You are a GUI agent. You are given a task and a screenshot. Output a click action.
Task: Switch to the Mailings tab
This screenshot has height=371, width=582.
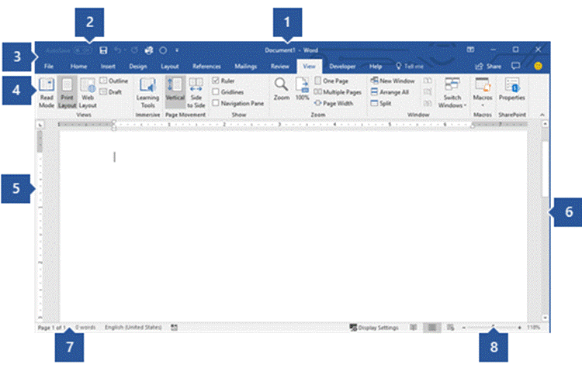click(246, 67)
